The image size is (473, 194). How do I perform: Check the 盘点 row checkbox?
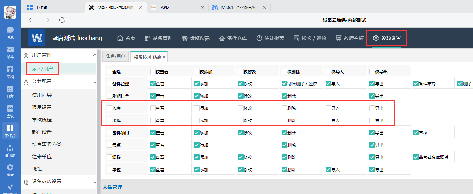point(109,145)
